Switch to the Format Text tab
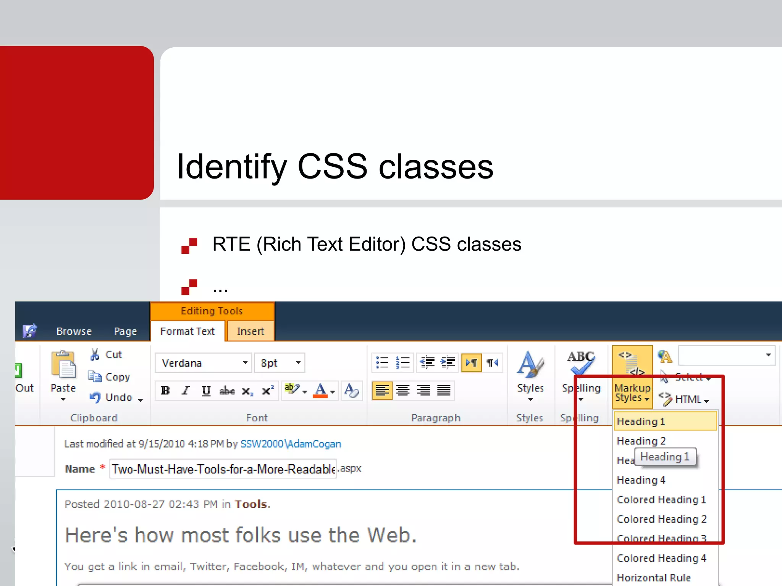782x586 pixels. pyautogui.click(x=187, y=331)
